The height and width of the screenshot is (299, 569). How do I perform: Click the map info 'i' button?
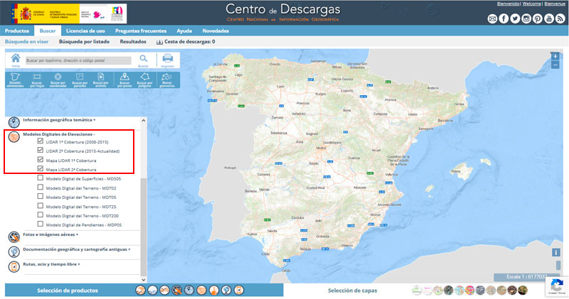pos(556,252)
